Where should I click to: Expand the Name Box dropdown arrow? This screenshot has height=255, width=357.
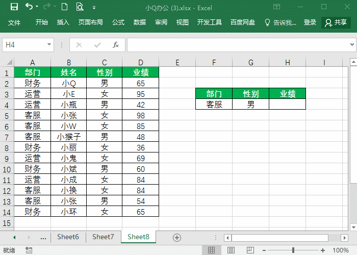49,45
